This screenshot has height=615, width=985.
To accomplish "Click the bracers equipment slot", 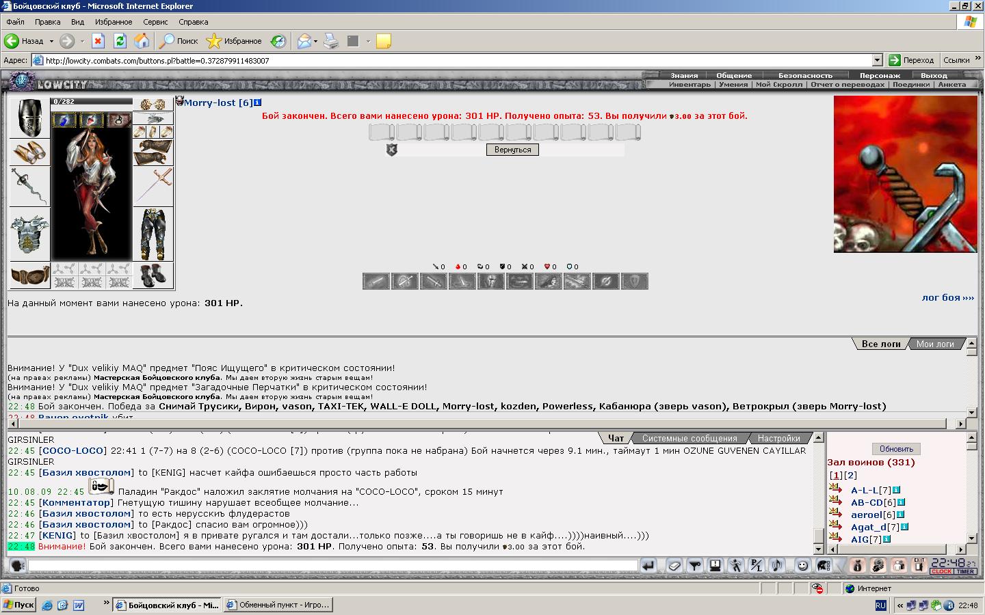I will (x=29, y=152).
